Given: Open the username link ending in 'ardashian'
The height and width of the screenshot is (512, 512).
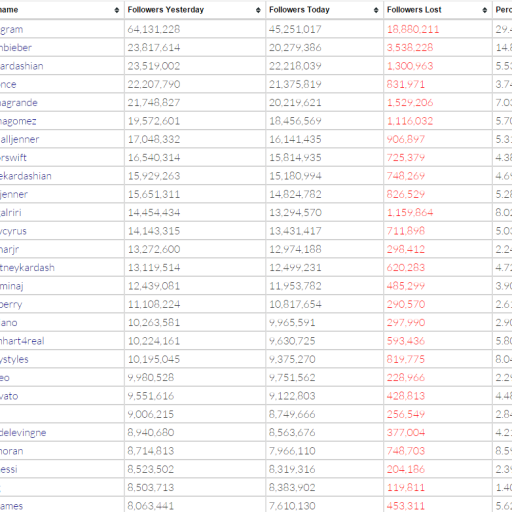Looking at the screenshot, I should tap(21, 66).
